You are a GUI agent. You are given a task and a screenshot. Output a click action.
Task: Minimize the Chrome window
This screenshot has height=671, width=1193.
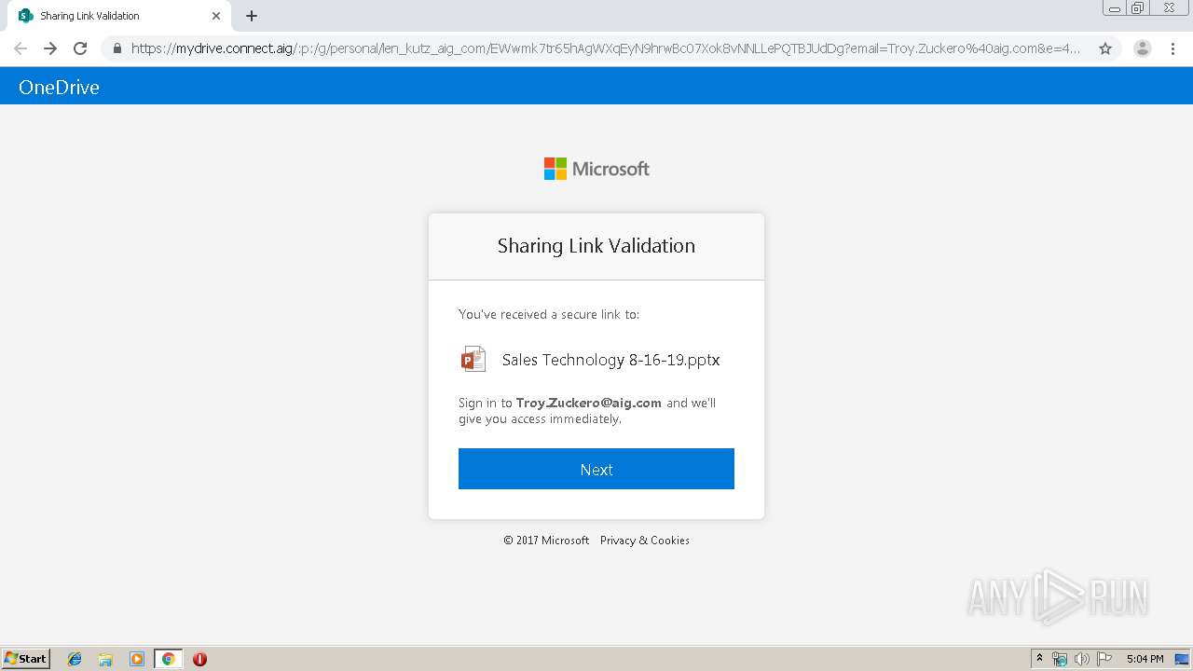coord(1115,8)
